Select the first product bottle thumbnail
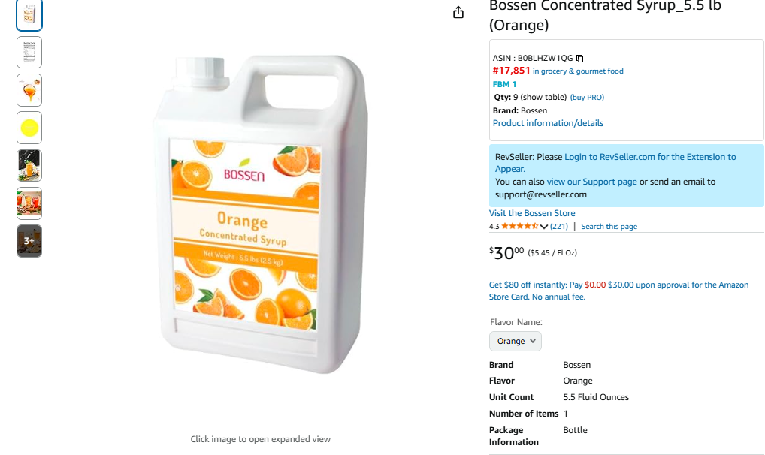The height and width of the screenshot is (455, 765). tap(29, 15)
